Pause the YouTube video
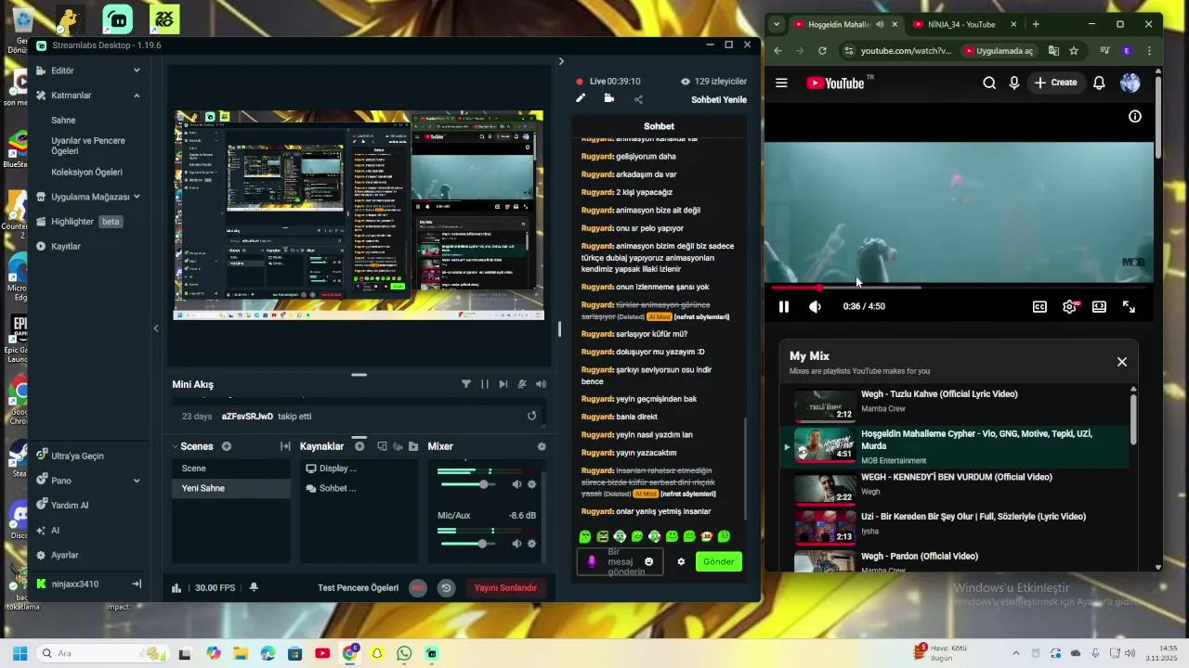This screenshot has width=1189, height=668. point(783,307)
